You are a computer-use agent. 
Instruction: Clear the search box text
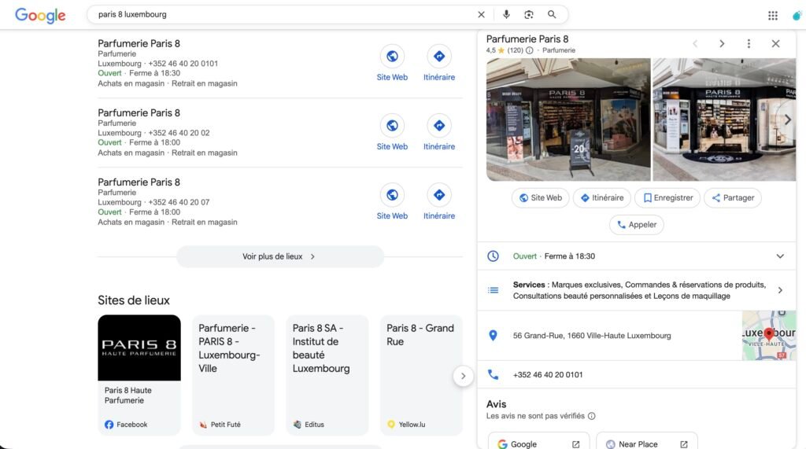pos(482,15)
